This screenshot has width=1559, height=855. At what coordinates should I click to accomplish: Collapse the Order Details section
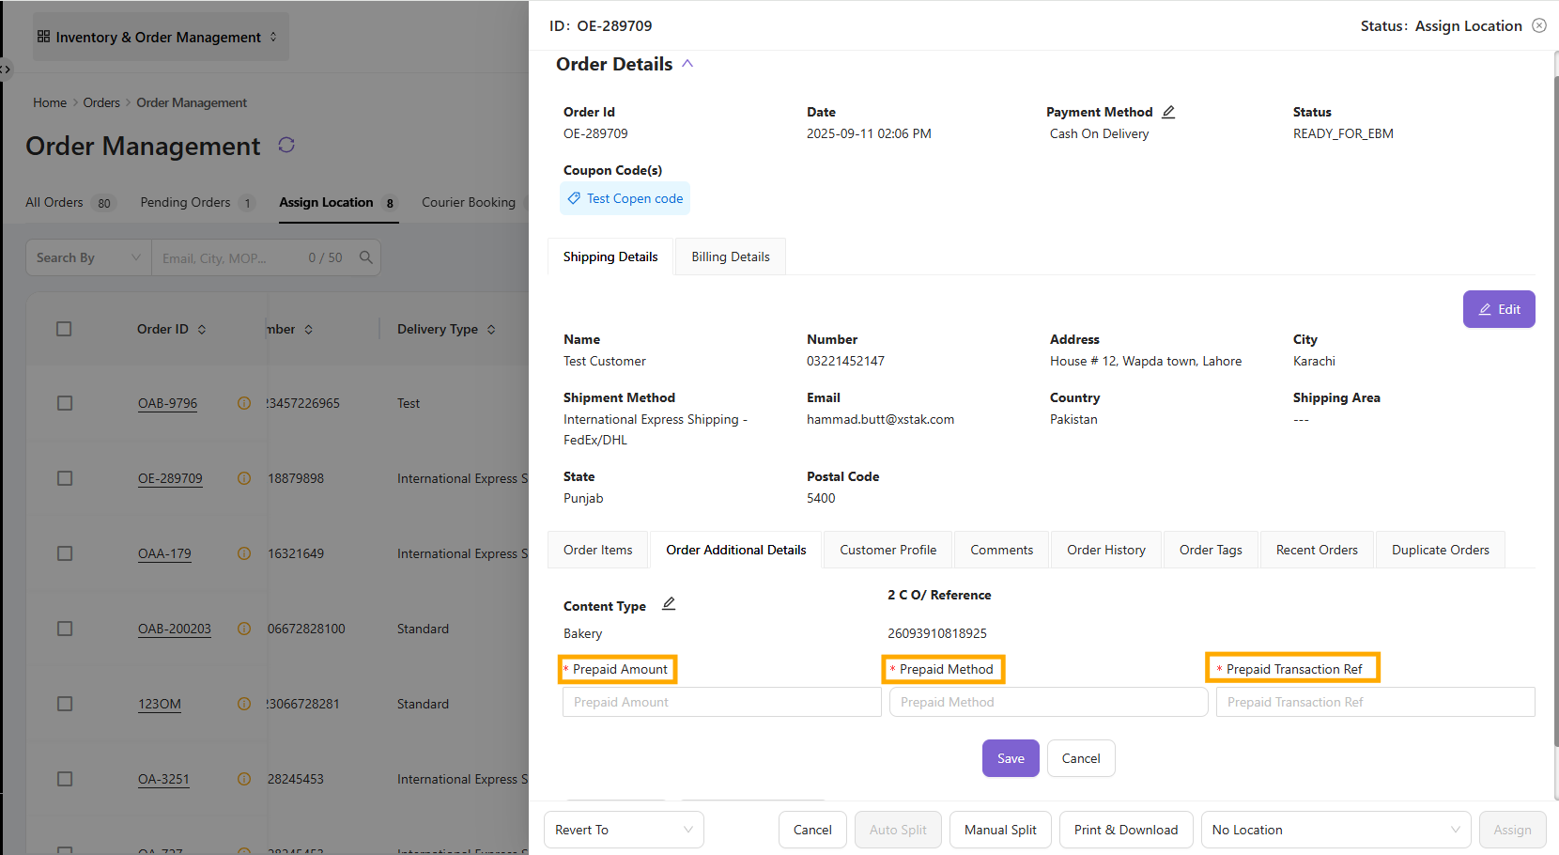tap(687, 64)
